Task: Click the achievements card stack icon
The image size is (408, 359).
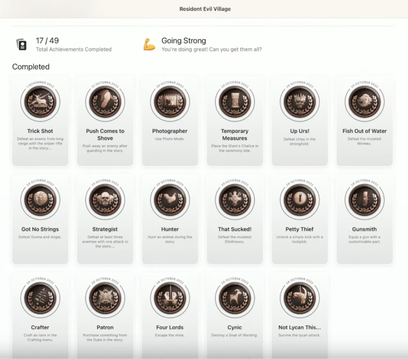Action: [21, 44]
